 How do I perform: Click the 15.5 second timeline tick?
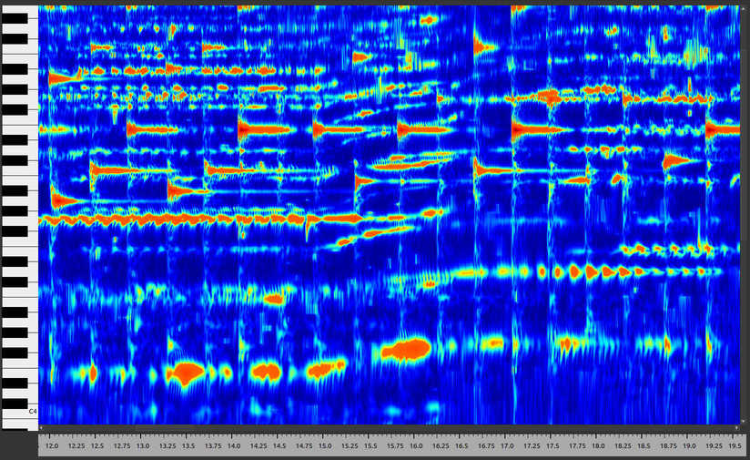point(370,447)
